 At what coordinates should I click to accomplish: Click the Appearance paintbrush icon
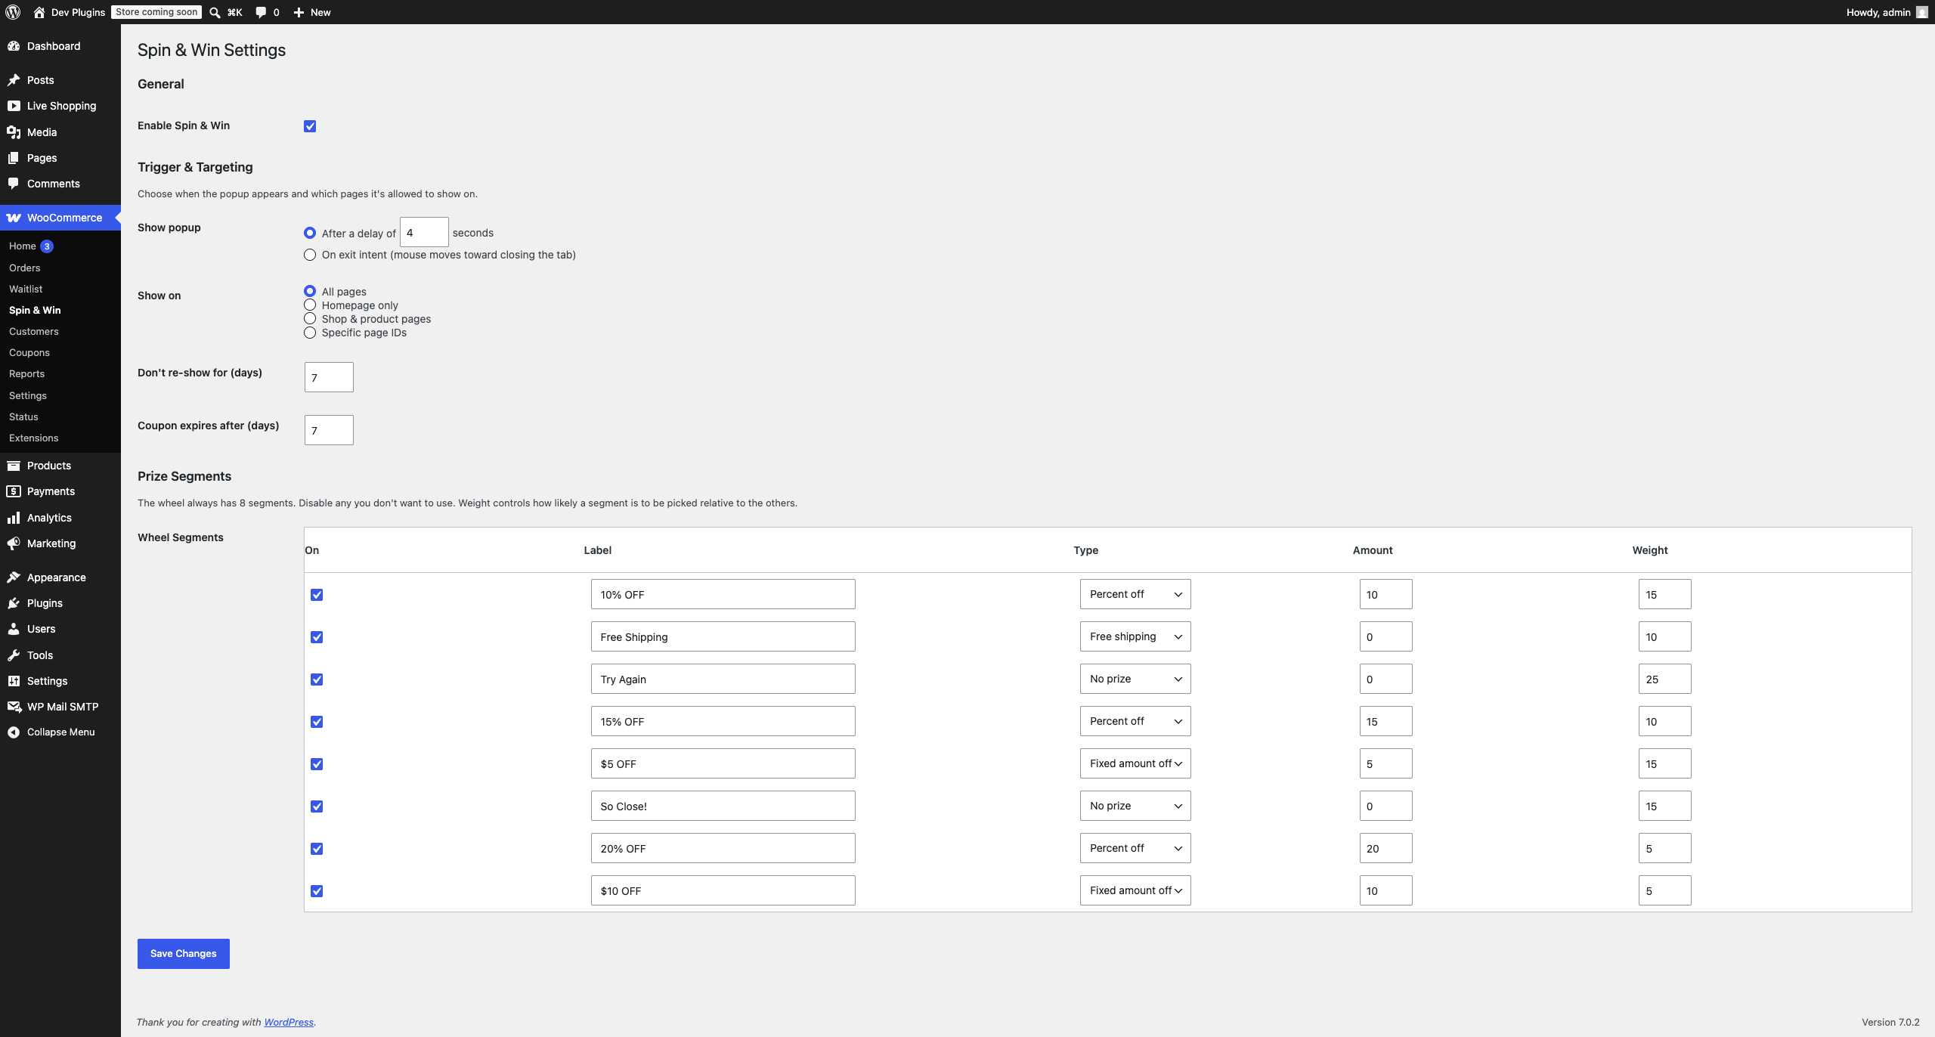(14, 577)
